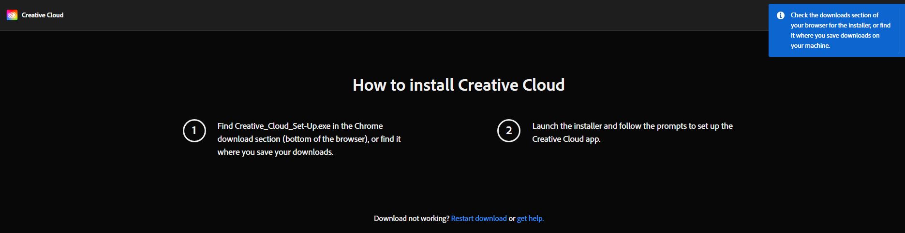Click the 'Download not working?' text

pyautogui.click(x=412, y=219)
